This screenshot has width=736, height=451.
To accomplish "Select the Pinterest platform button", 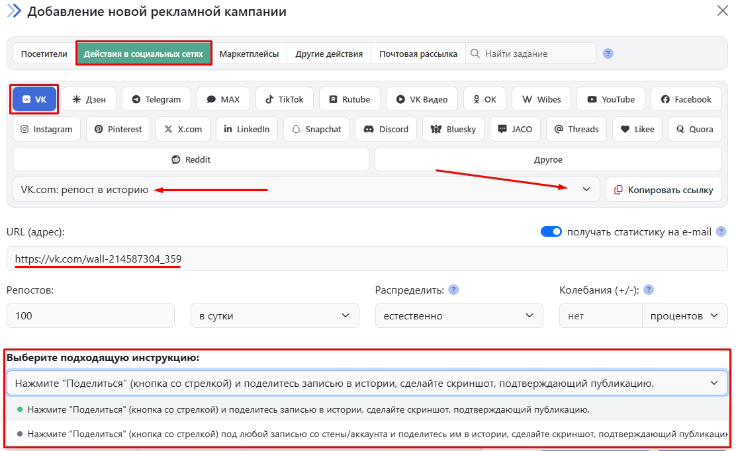I will pyautogui.click(x=118, y=129).
